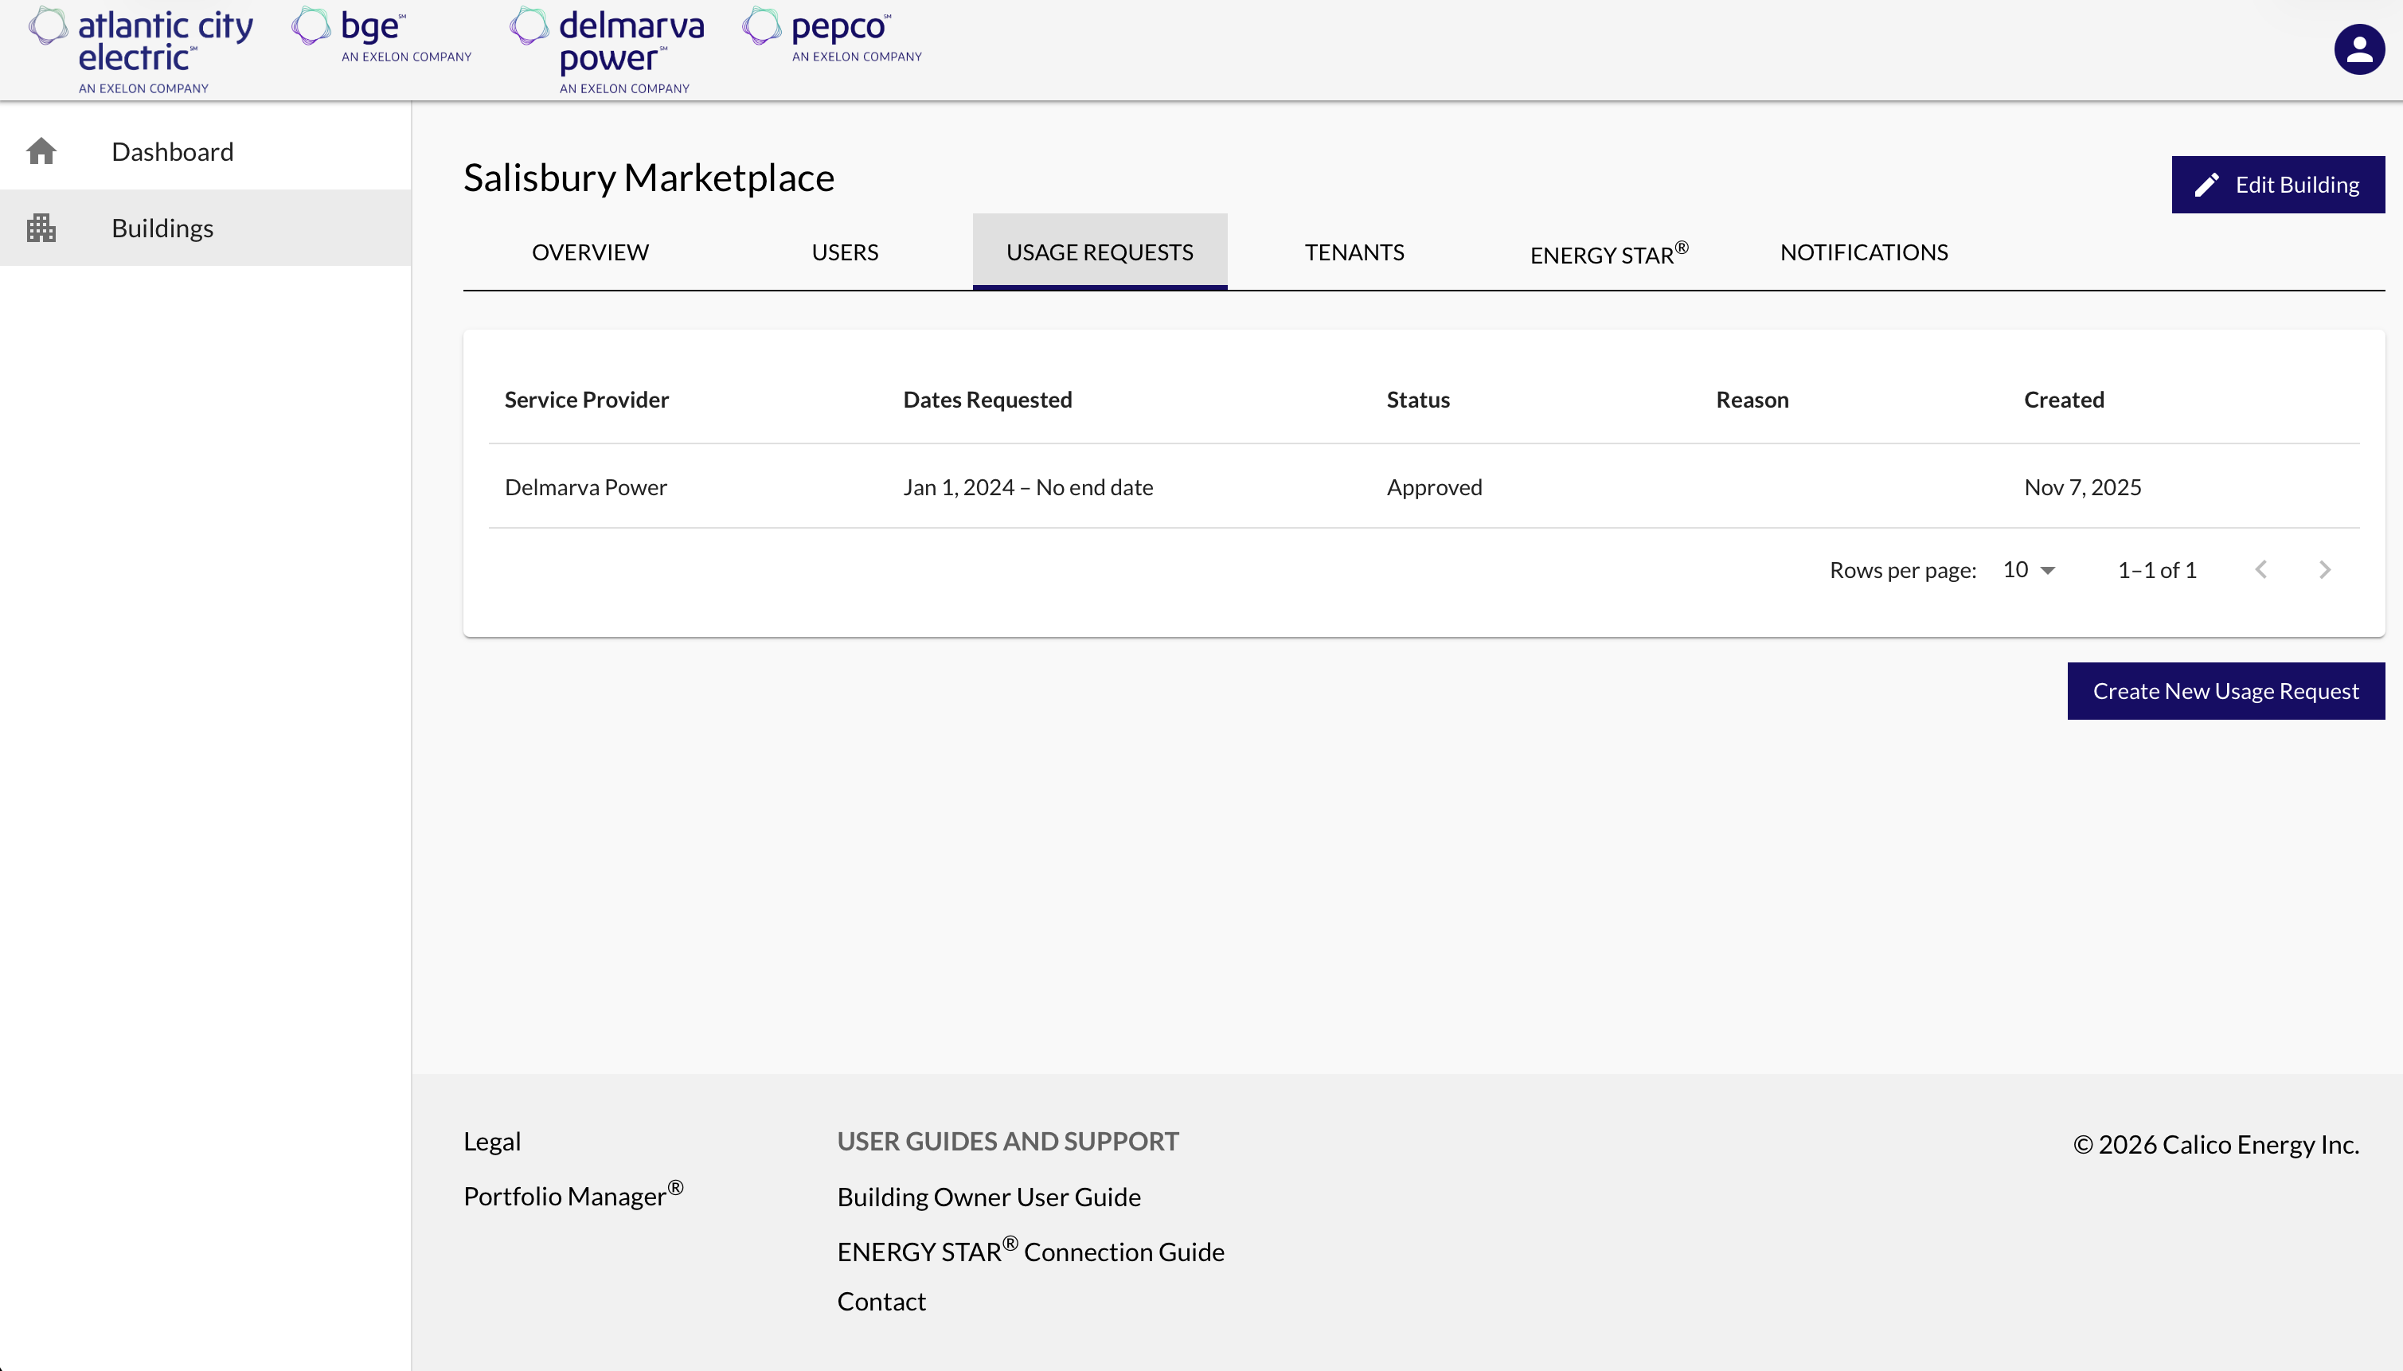The width and height of the screenshot is (2403, 1371).
Task: Open the user profile icon
Action: (x=2358, y=48)
